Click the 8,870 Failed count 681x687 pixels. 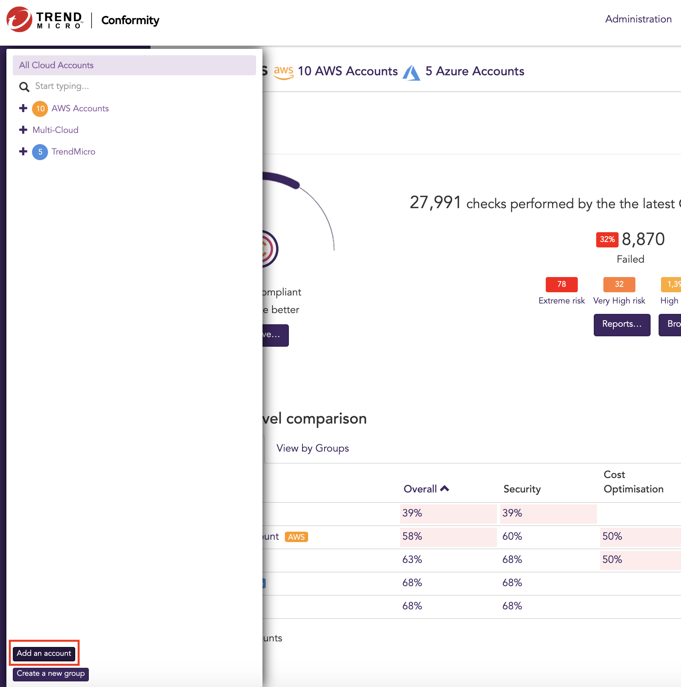[x=643, y=239]
